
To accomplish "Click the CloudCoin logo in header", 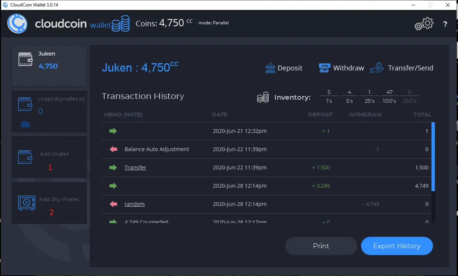I will 17,24.
